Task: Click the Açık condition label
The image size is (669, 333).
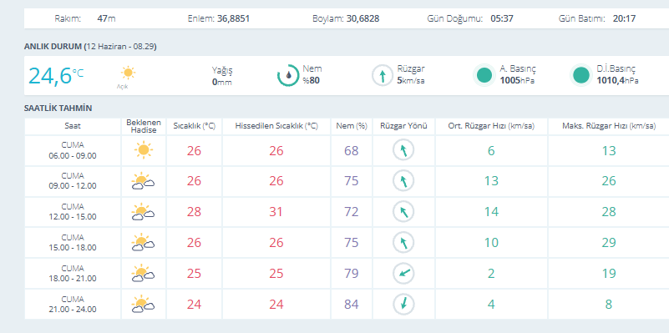Action: pyautogui.click(x=123, y=87)
